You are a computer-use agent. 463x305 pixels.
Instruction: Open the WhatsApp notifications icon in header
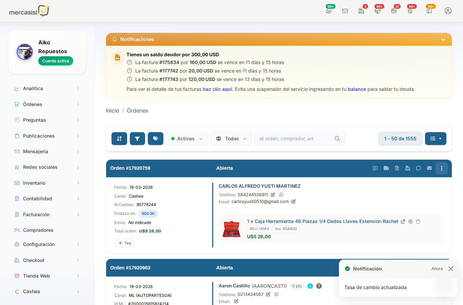click(329, 11)
